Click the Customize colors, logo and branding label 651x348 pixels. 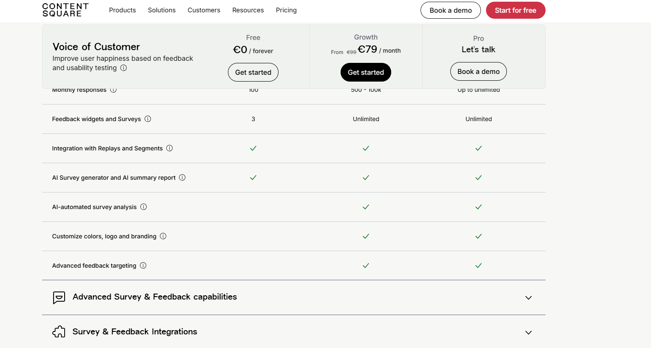(x=104, y=236)
